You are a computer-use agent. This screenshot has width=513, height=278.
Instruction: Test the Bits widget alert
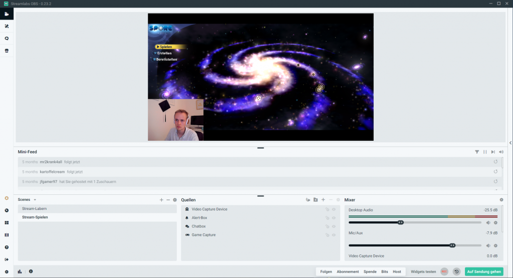[x=384, y=271]
